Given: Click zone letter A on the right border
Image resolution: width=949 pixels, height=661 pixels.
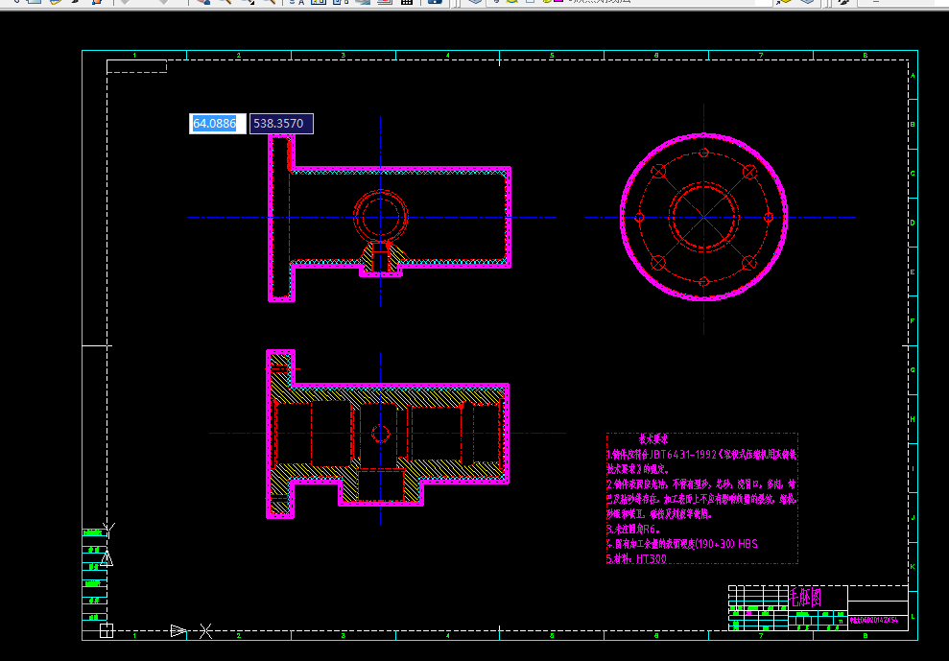Looking at the screenshot, I should point(913,76).
